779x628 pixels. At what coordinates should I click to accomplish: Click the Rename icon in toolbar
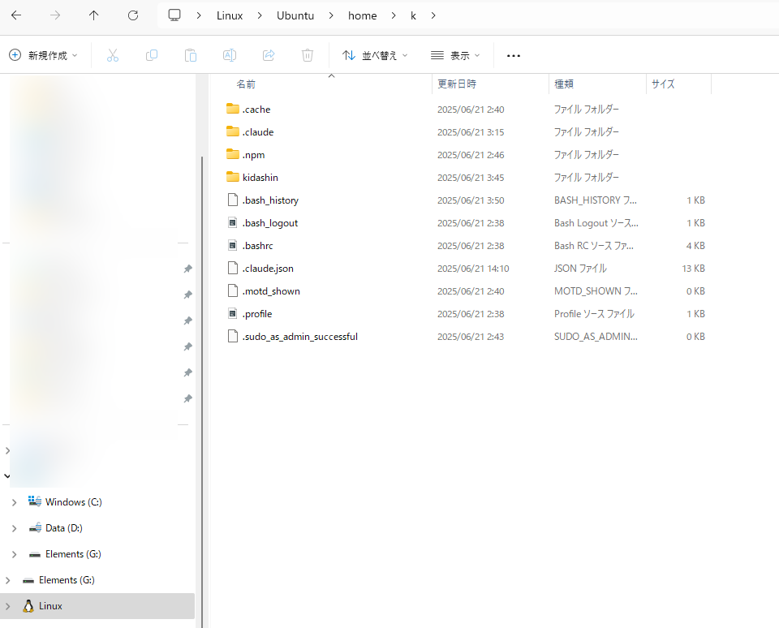pyautogui.click(x=230, y=55)
